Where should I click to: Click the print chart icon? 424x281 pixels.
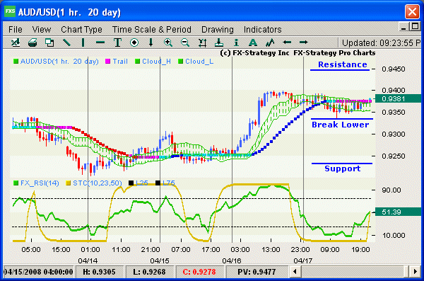(x=33, y=42)
